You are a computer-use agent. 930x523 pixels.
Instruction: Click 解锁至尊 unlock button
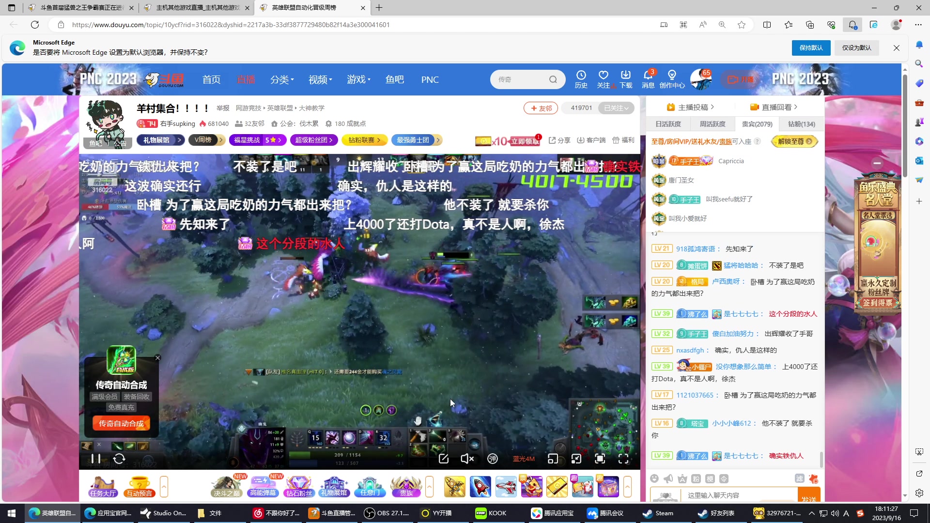[795, 141]
